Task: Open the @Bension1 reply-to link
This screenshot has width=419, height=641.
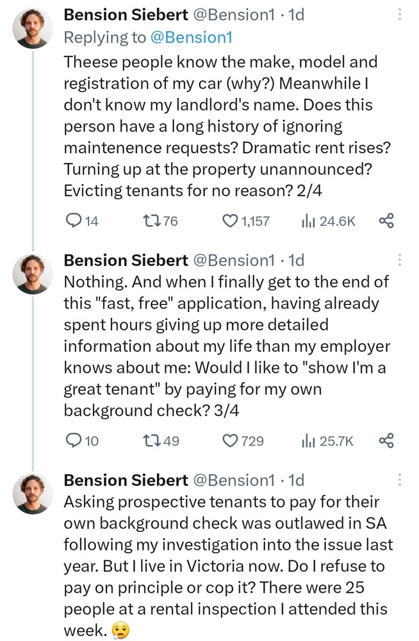Action: click(x=190, y=37)
